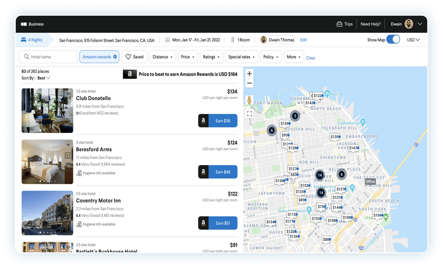The height and width of the screenshot is (268, 443).
Task: Select the bed icon next to 4 Nights
Action: click(x=24, y=40)
